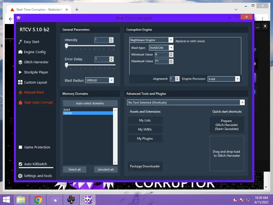Open Windows Start button

(x=6, y=200)
